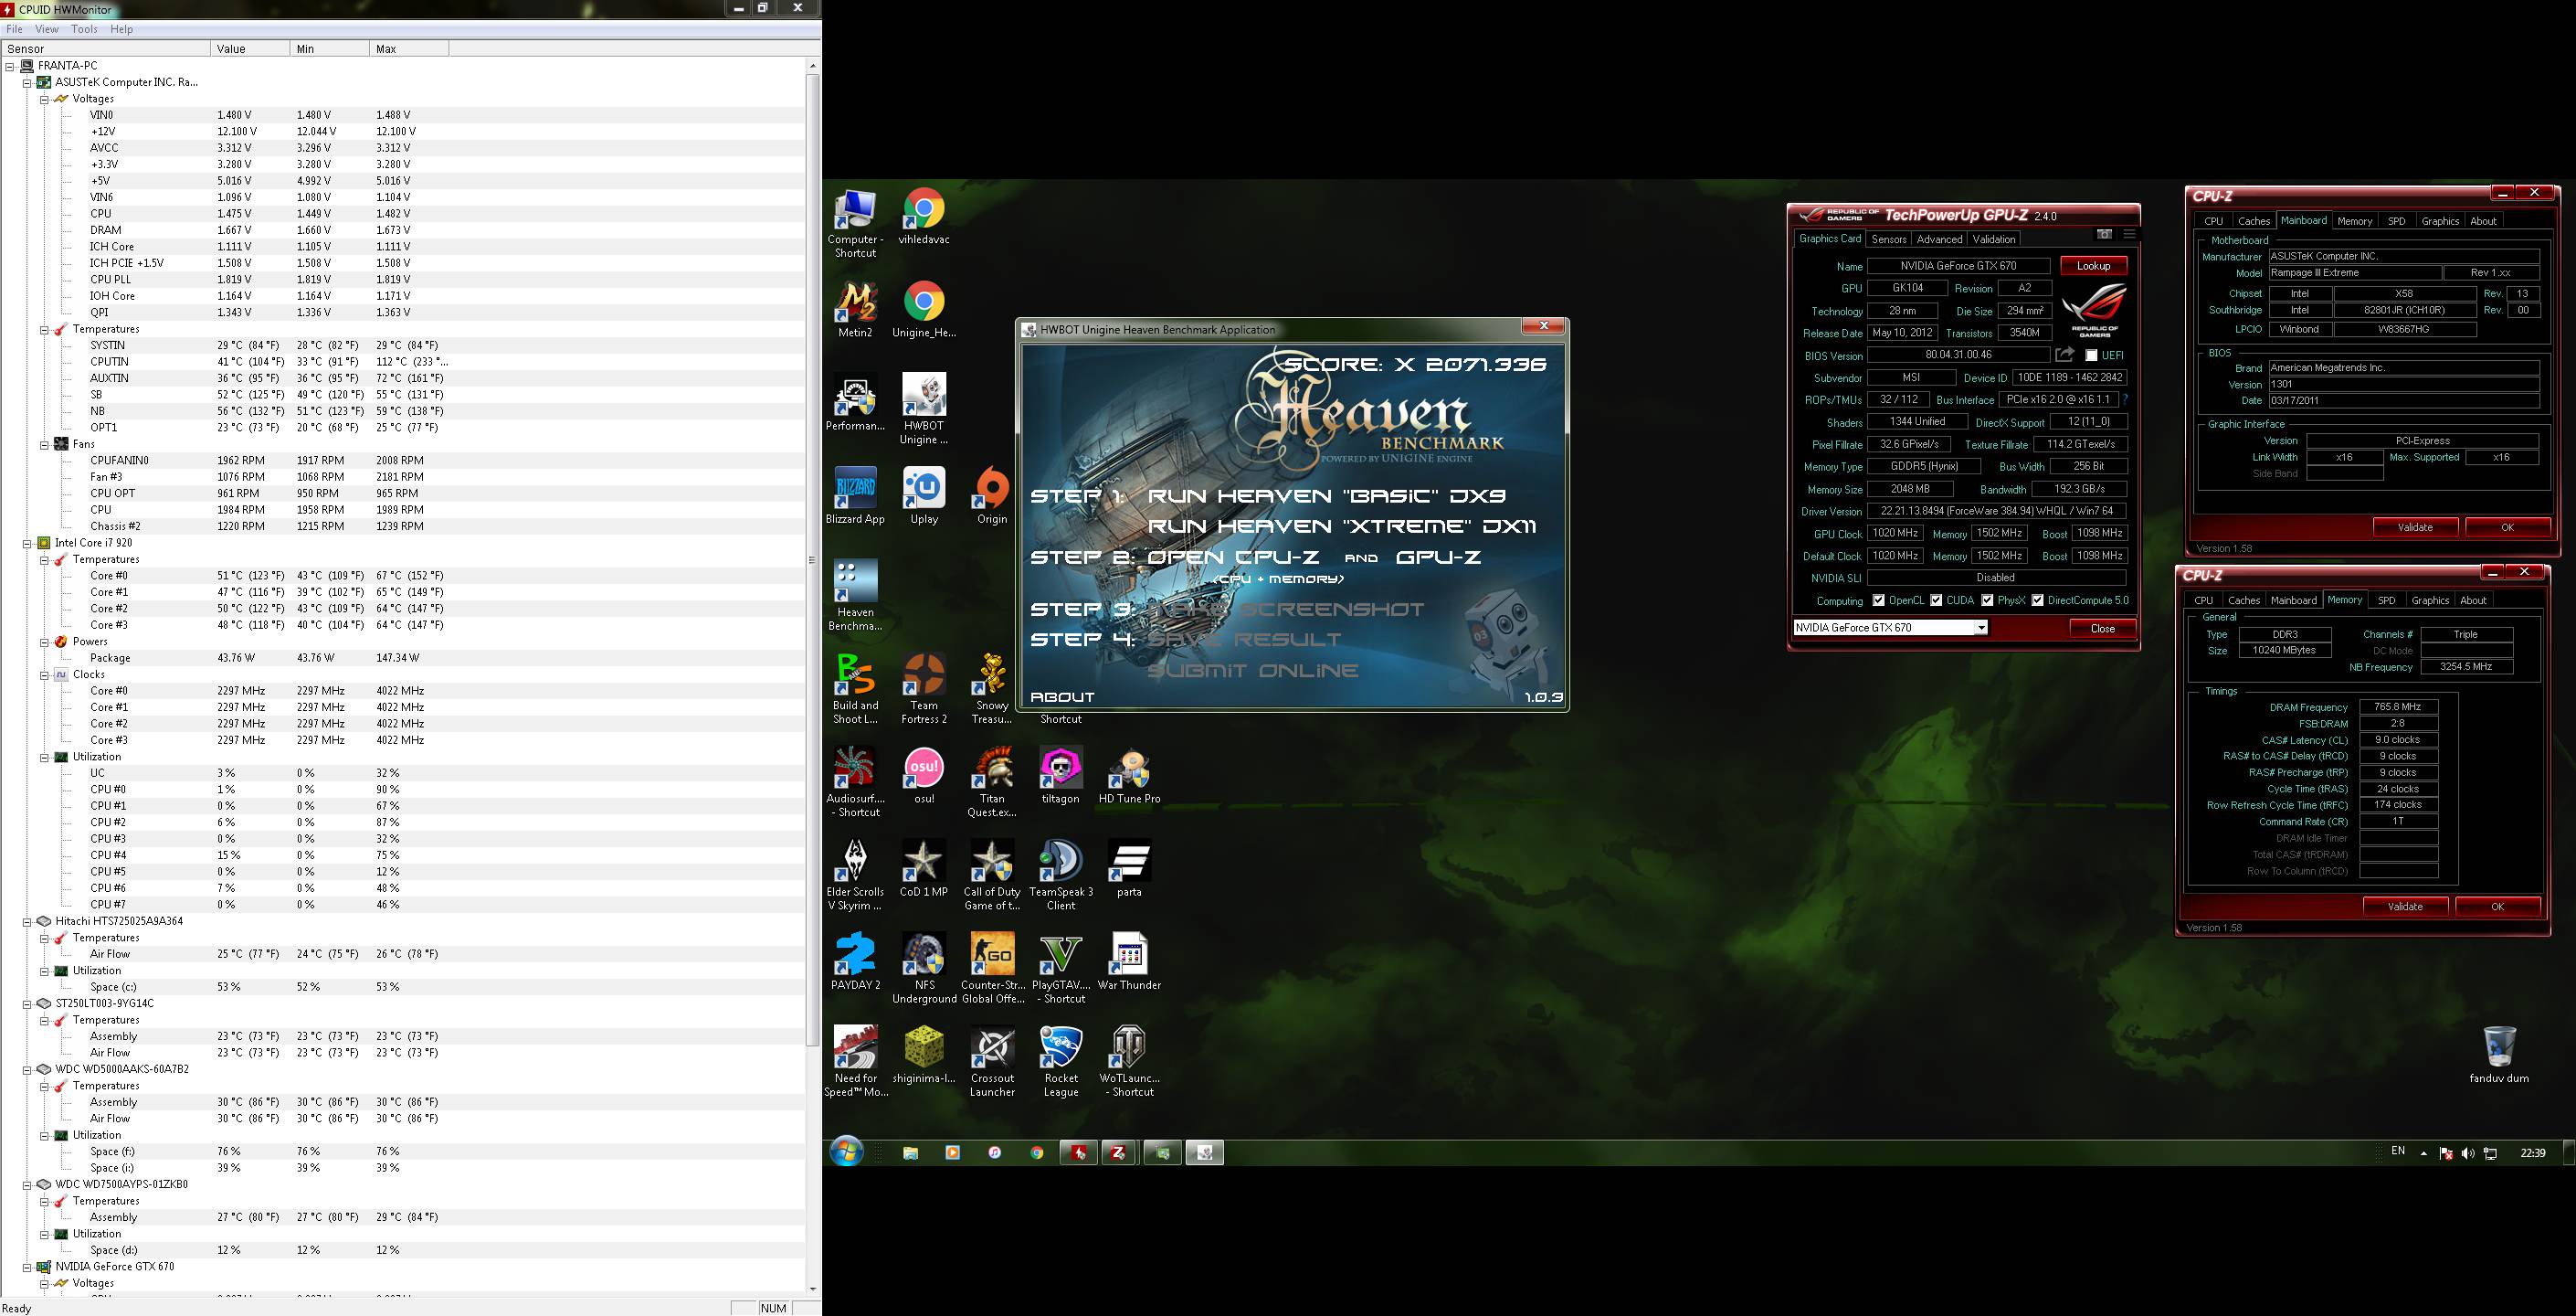Image resolution: width=2576 pixels, height=1316 pixels.
Task: Toggle the CUDA checkbox in GPU-Z
Action: point(1937,600)
